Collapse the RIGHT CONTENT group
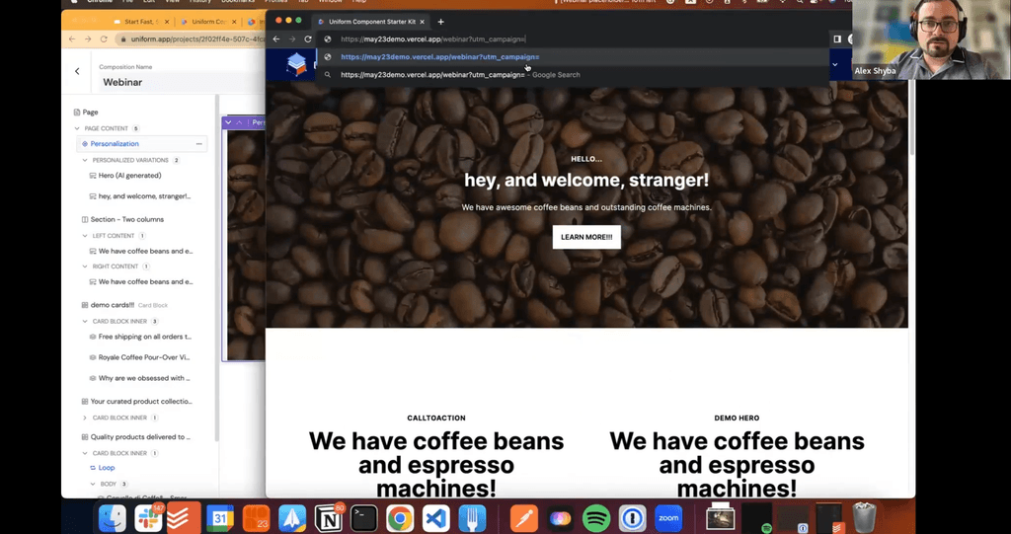1011x534 pixels. tap(85, 267)
